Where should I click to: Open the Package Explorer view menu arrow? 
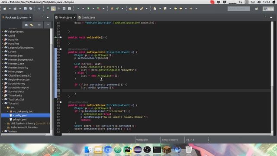(48, 25)
